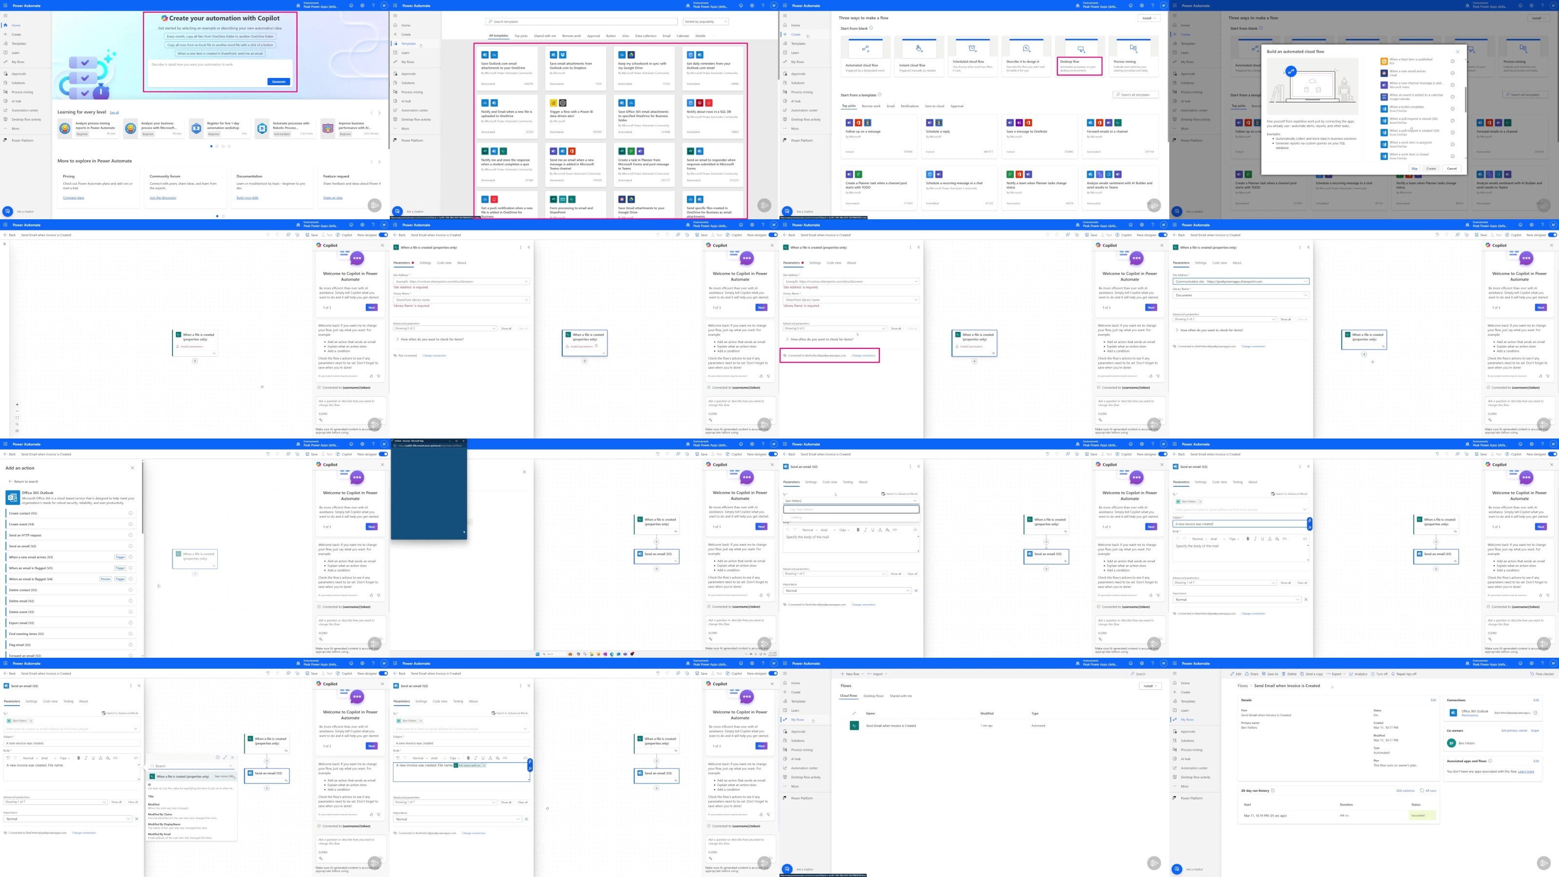This screenshot has height=877, width=1559.
Task: Open the Library Name dropdown showing Documents
Action: coord(1241,295)
